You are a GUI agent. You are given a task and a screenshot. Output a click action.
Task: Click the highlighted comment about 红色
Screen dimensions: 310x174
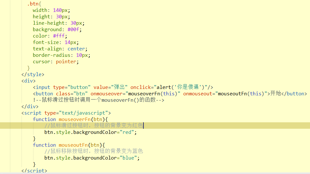(94, 126)
